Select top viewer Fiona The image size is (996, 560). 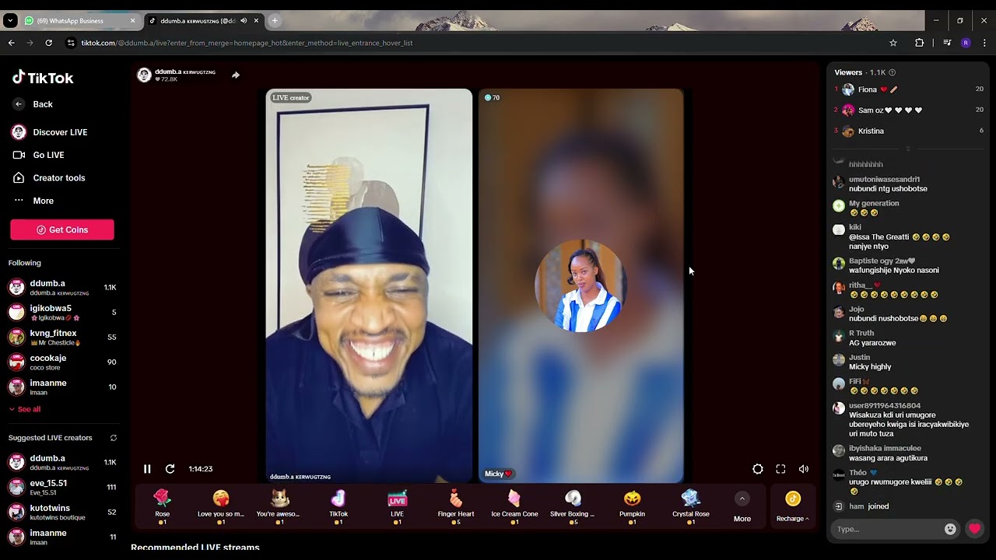908,89
